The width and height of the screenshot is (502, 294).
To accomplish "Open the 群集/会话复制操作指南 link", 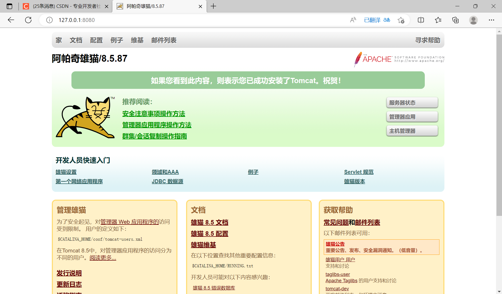I will [154, 136].
